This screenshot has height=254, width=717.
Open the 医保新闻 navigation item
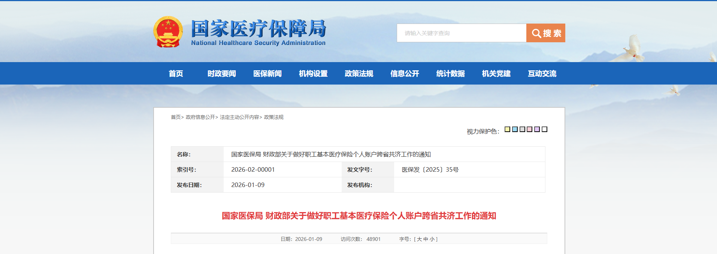[267, 73]
